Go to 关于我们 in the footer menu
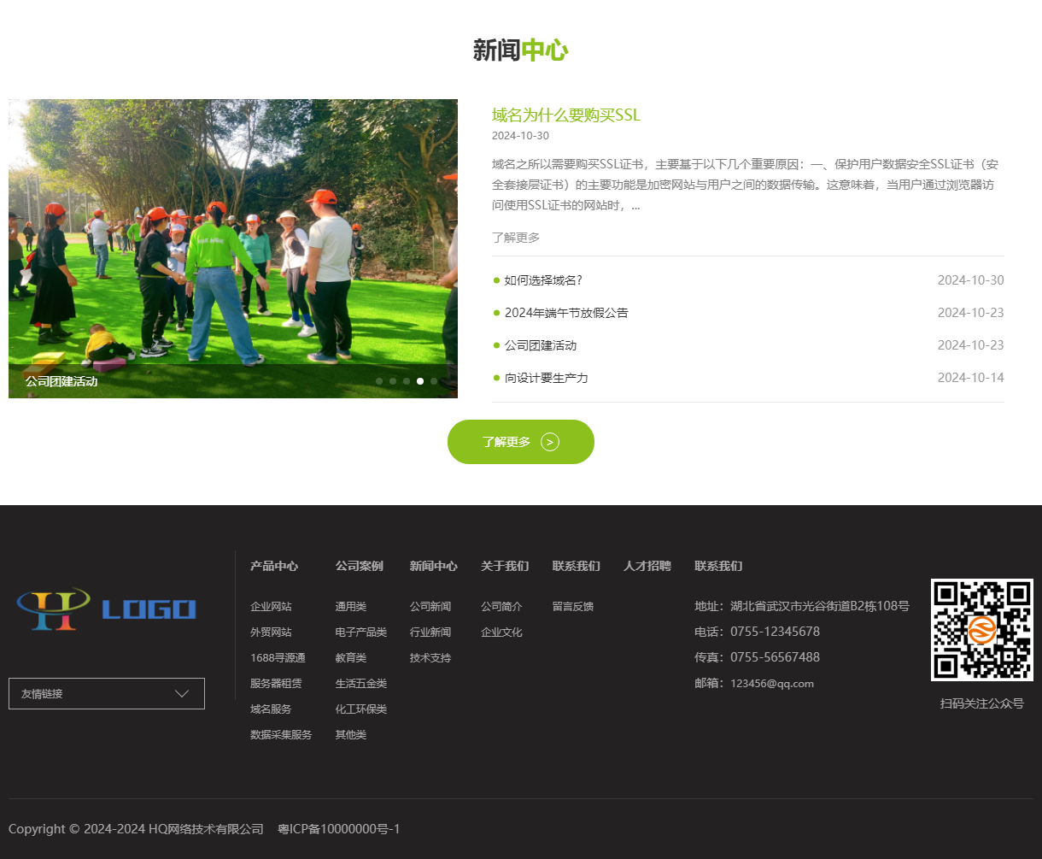The width and height of the screenshot is (1042, 859). (x=505, y=566)
